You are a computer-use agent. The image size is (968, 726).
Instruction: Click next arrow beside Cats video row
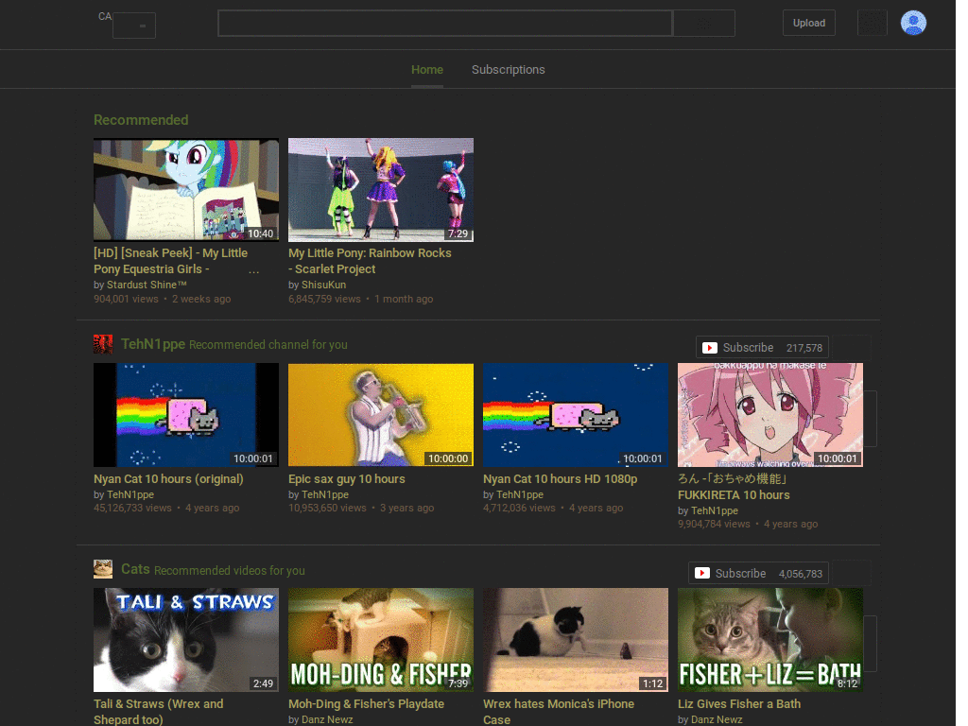click(x=871, y=643)
